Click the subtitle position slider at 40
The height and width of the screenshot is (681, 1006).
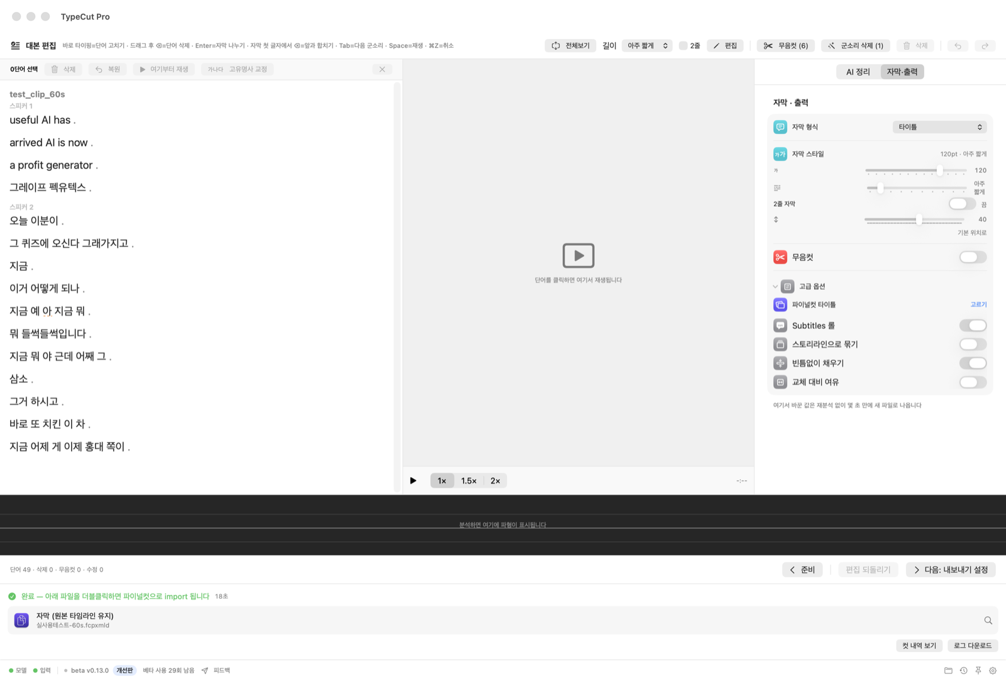pos(914,219)
